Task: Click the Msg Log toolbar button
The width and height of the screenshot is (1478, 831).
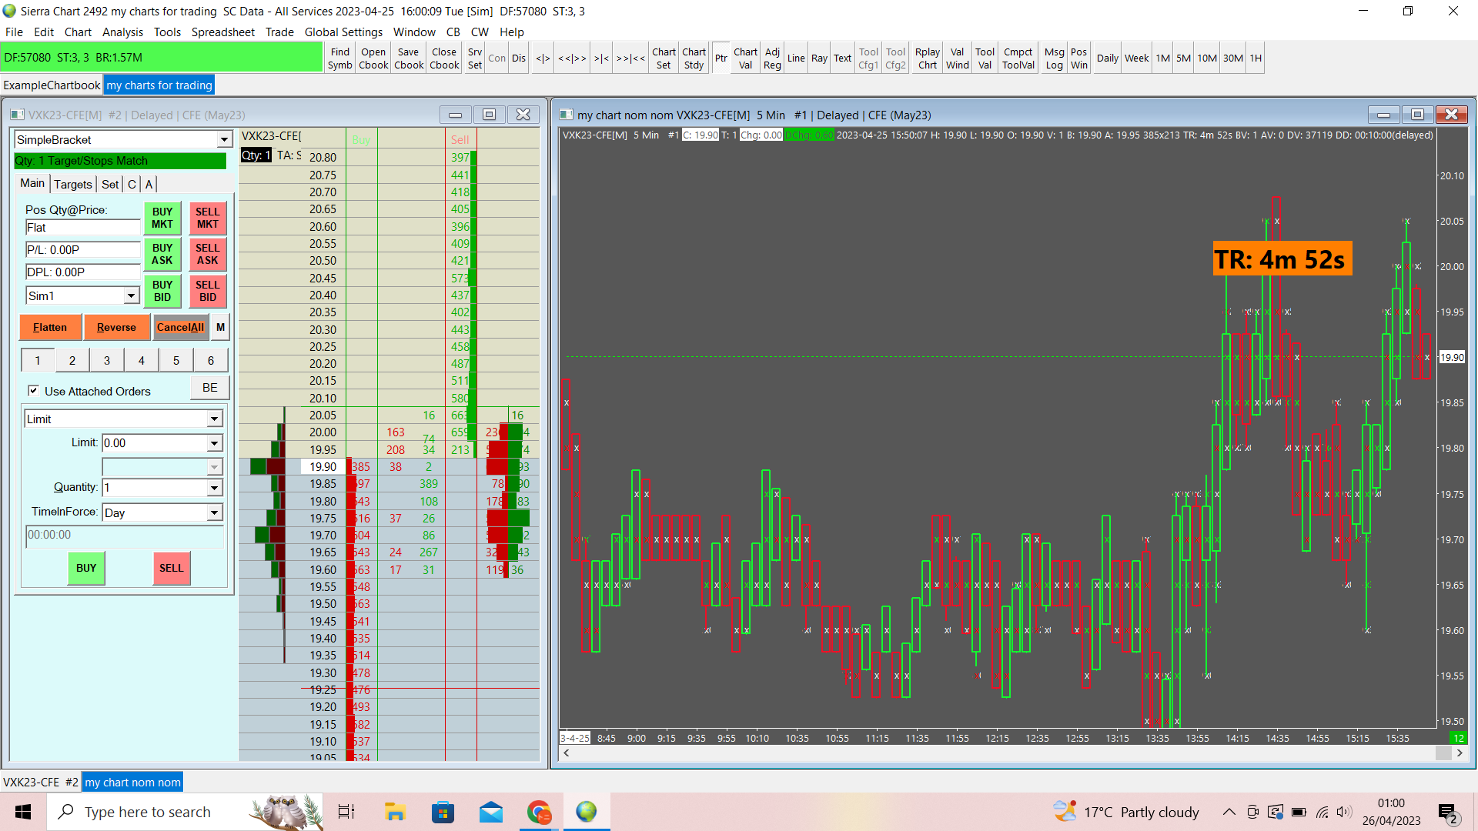Action: (x=1054, y=58)
